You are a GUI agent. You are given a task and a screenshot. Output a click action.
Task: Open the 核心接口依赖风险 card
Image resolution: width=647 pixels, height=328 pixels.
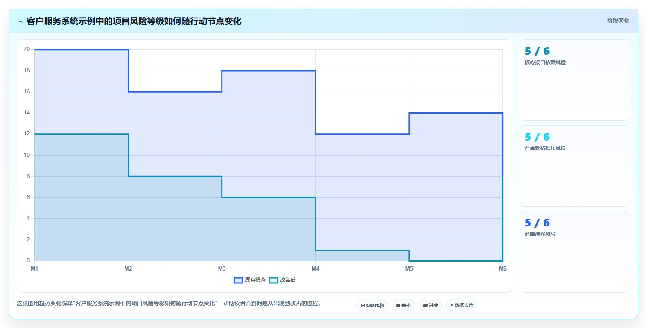point(574,80)
